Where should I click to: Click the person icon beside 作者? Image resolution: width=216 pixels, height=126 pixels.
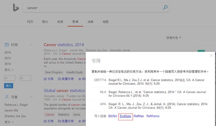[x=7, y=97]
